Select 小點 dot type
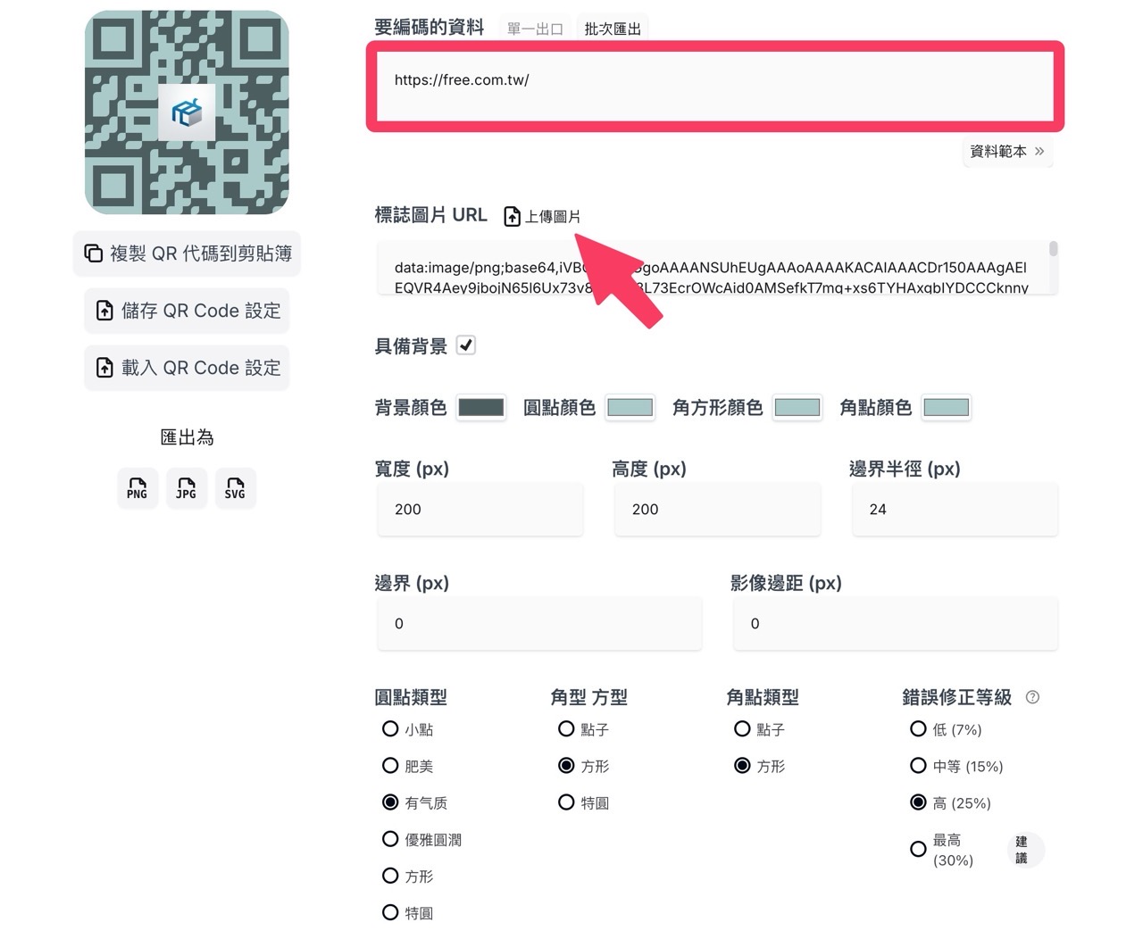The width and height of the screenshot is (1143, 939). (x=390, y=729)
